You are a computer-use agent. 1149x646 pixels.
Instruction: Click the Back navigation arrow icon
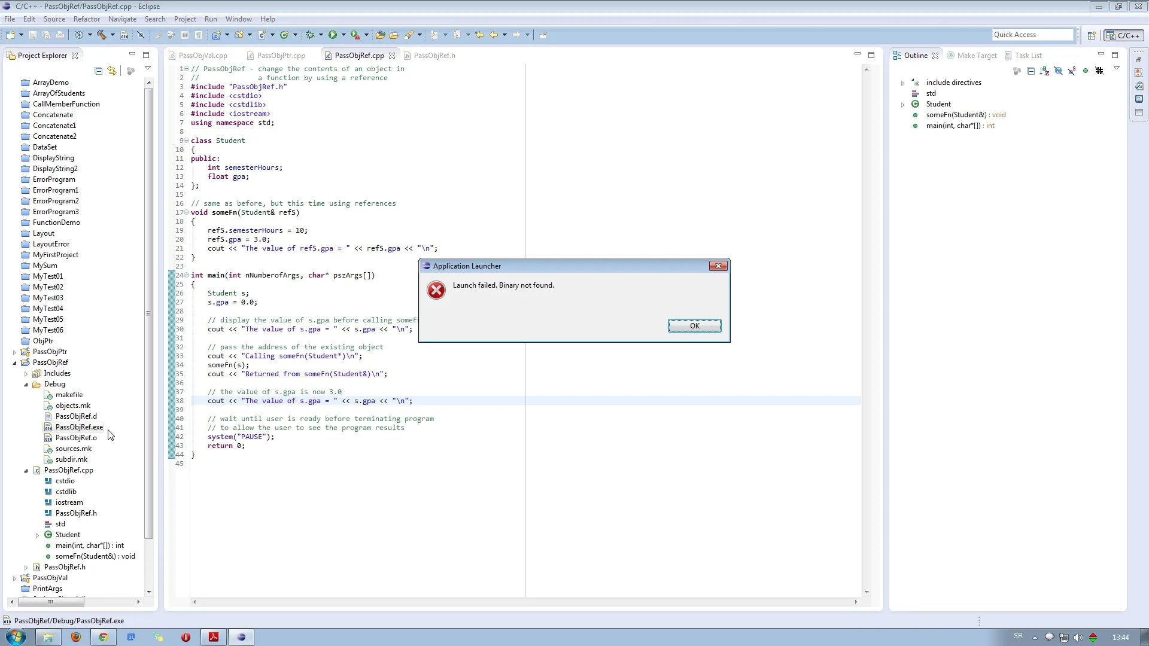pyautogui.click(x=493, y=35)
